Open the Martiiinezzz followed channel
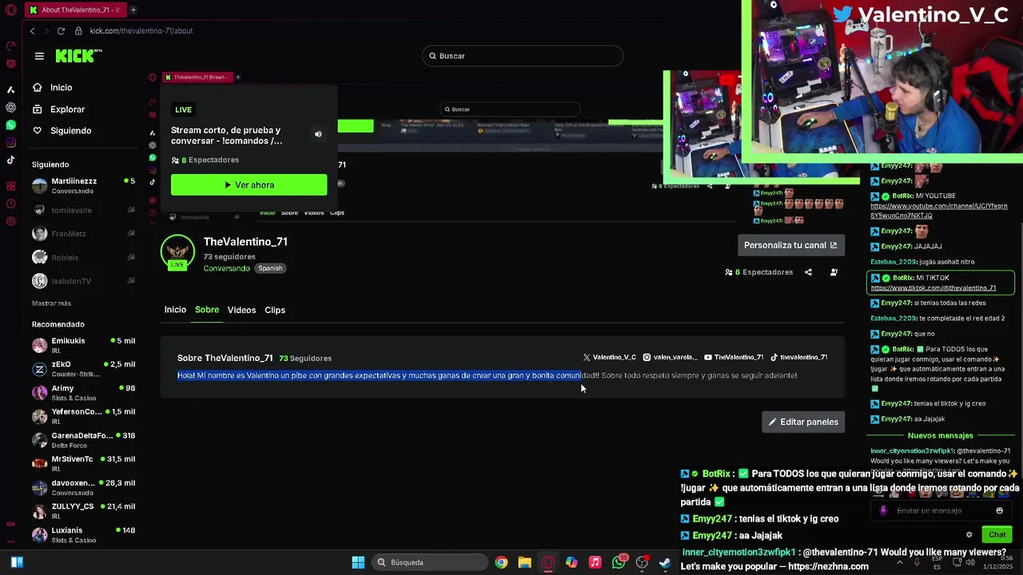 coord(84,186)
